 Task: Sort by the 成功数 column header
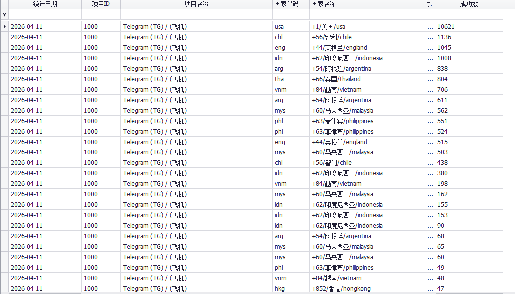click(x=469, y=4)
